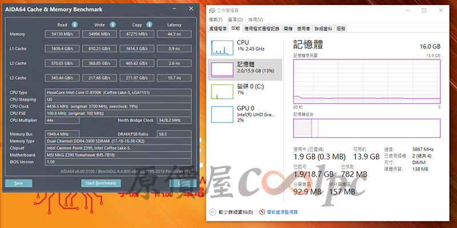Click the 記憶體組合 composition bar

[x=367, y=128]
